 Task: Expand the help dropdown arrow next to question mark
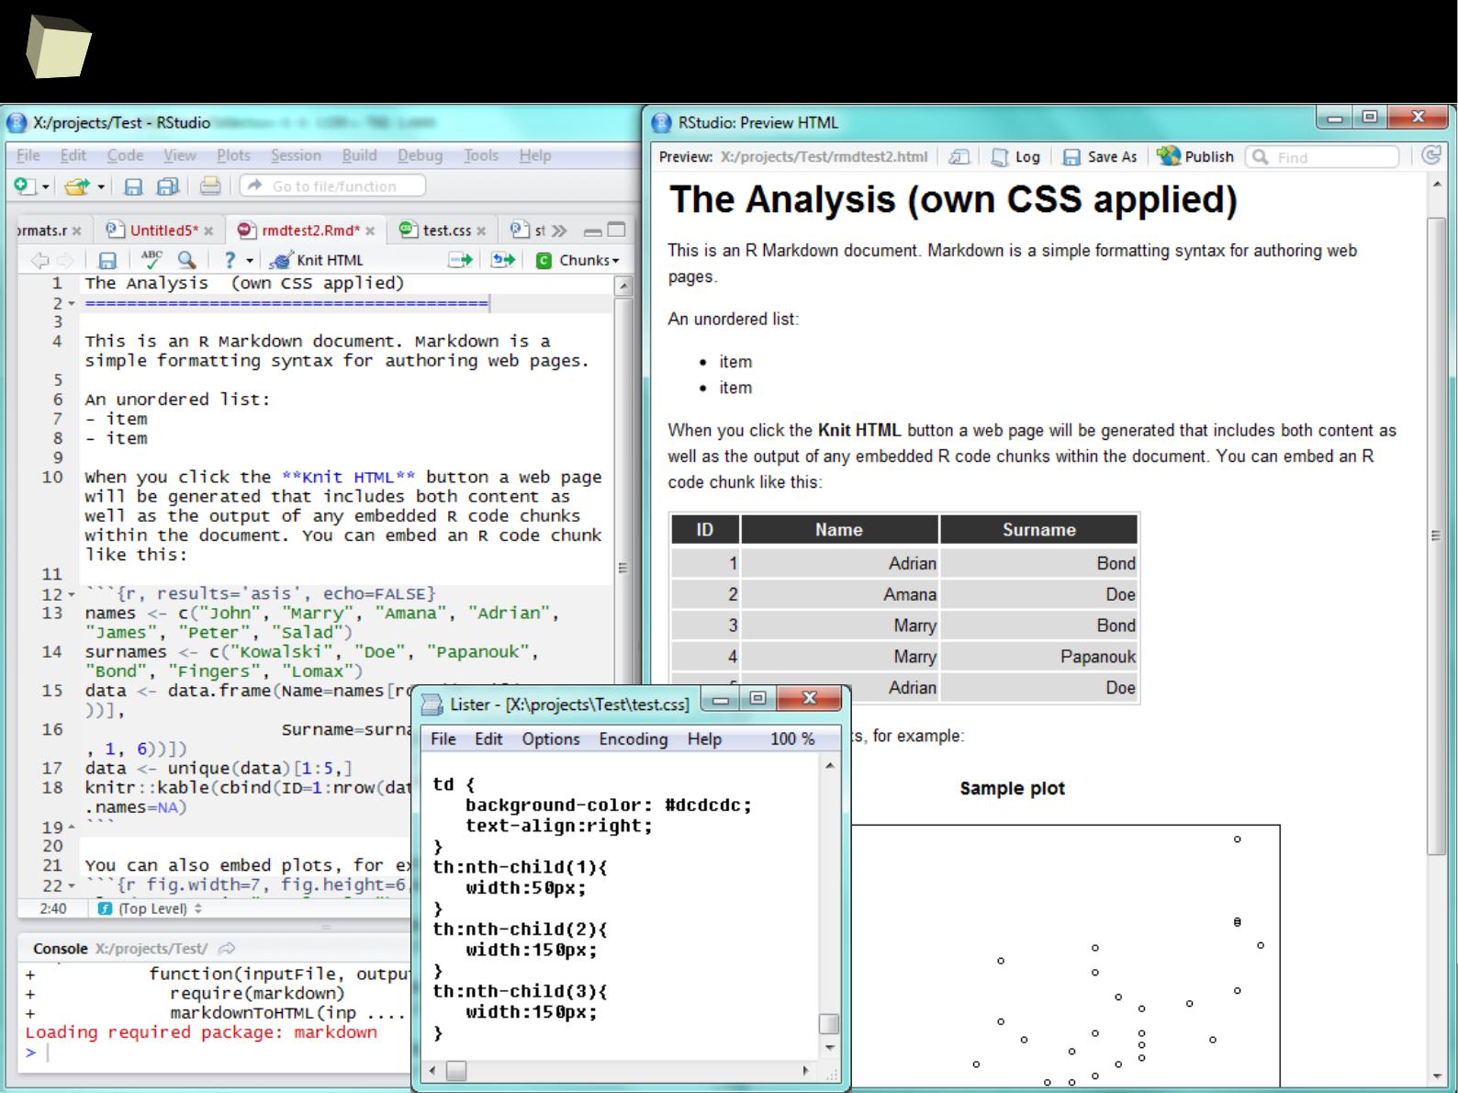(249, 261)
